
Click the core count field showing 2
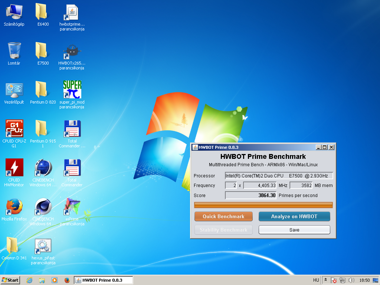231,186
